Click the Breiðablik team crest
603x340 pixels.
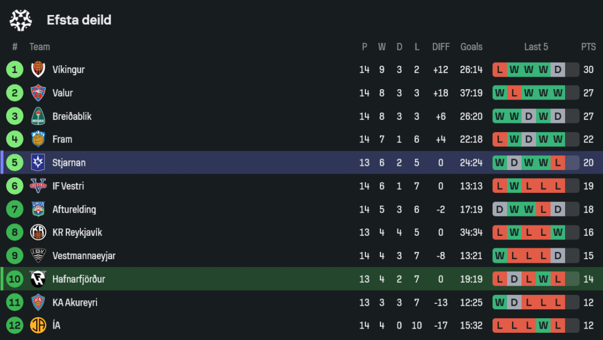tap(38, 116)
